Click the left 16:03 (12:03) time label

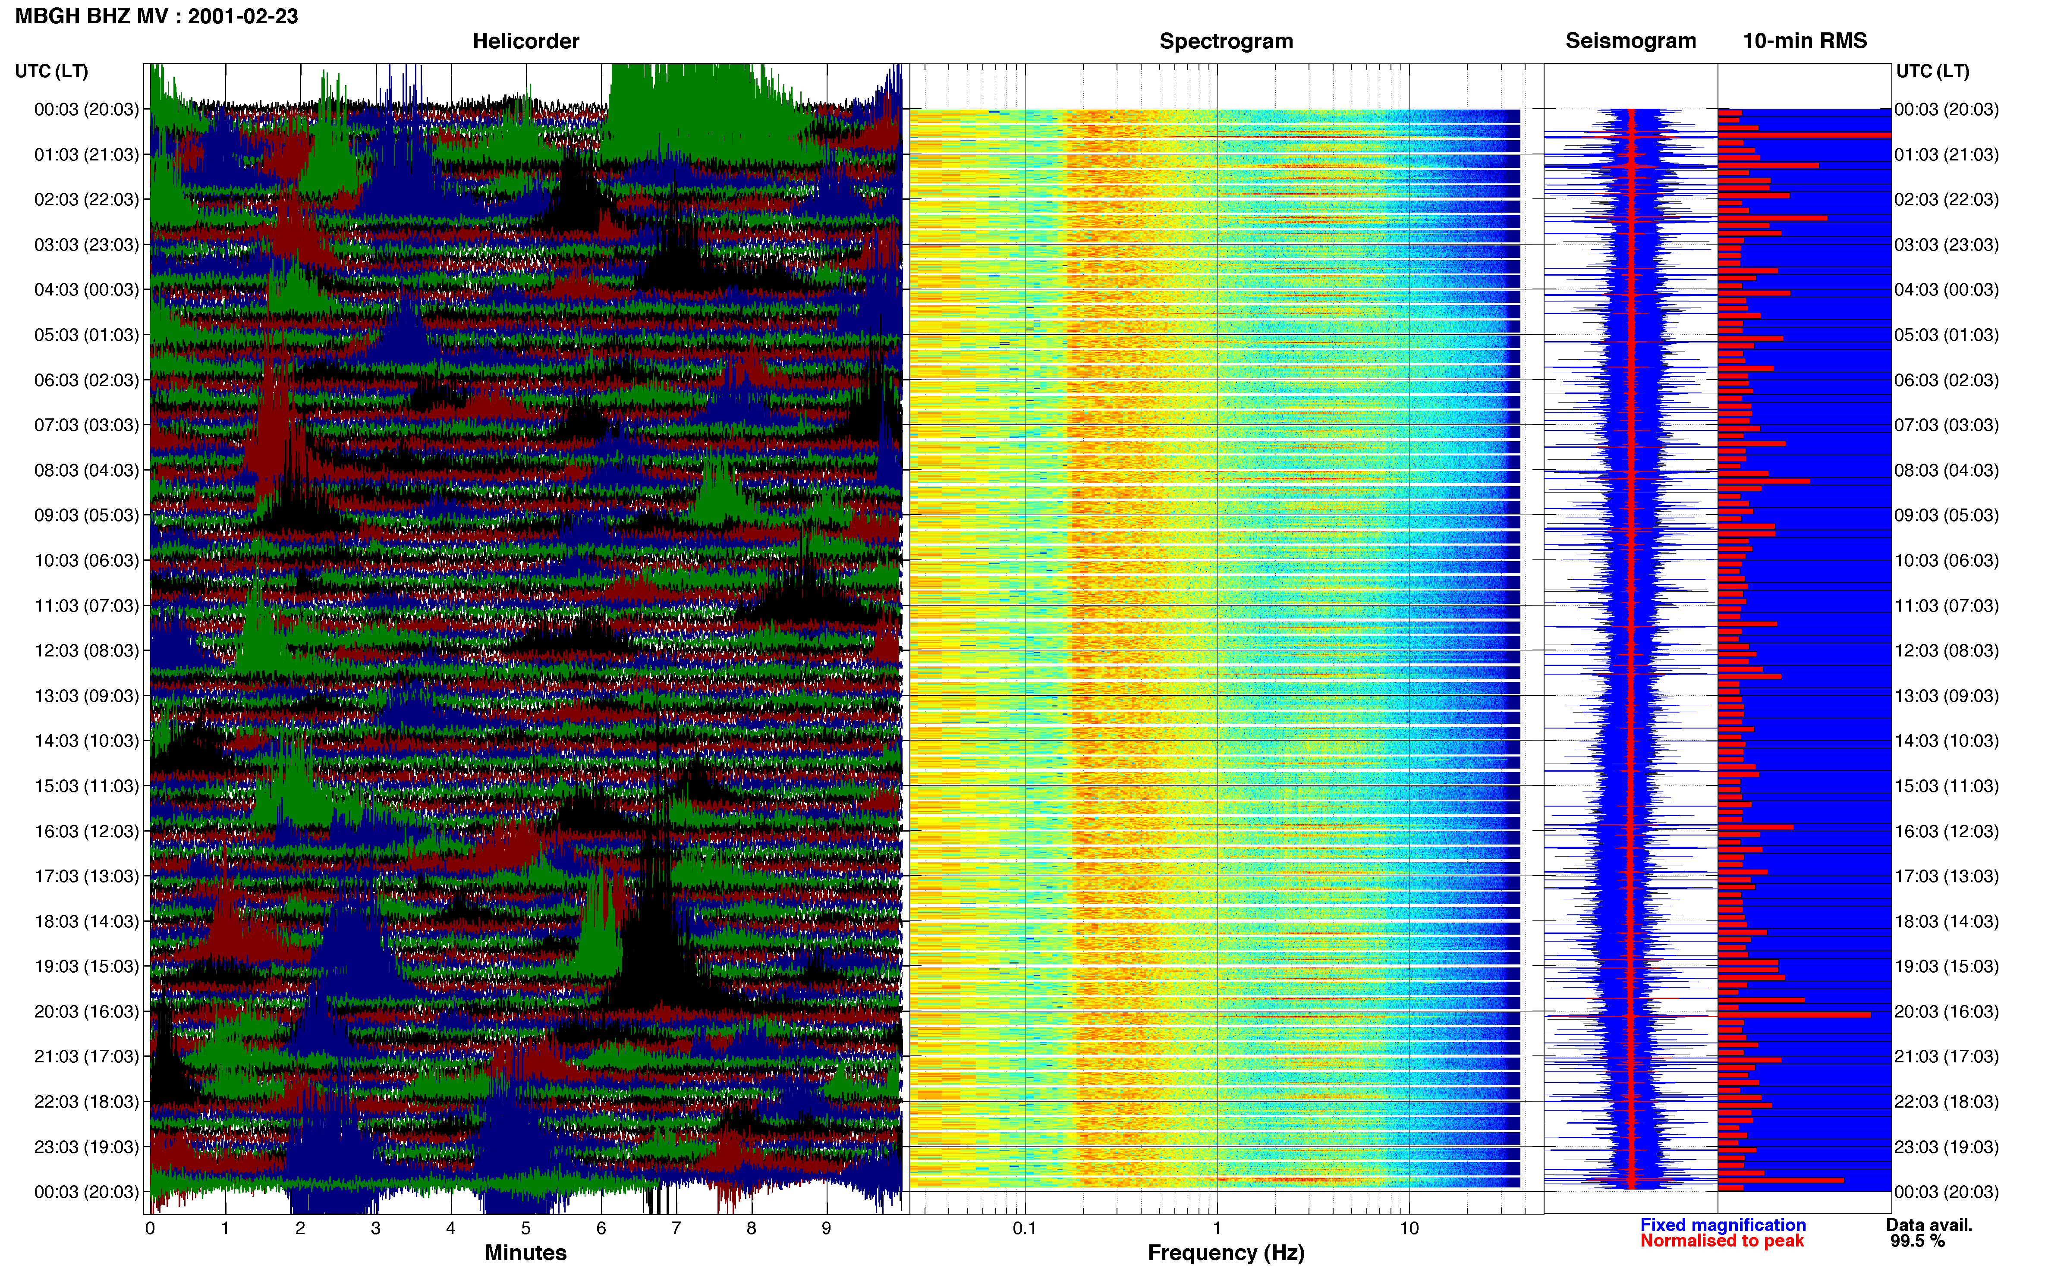[86, 831]
